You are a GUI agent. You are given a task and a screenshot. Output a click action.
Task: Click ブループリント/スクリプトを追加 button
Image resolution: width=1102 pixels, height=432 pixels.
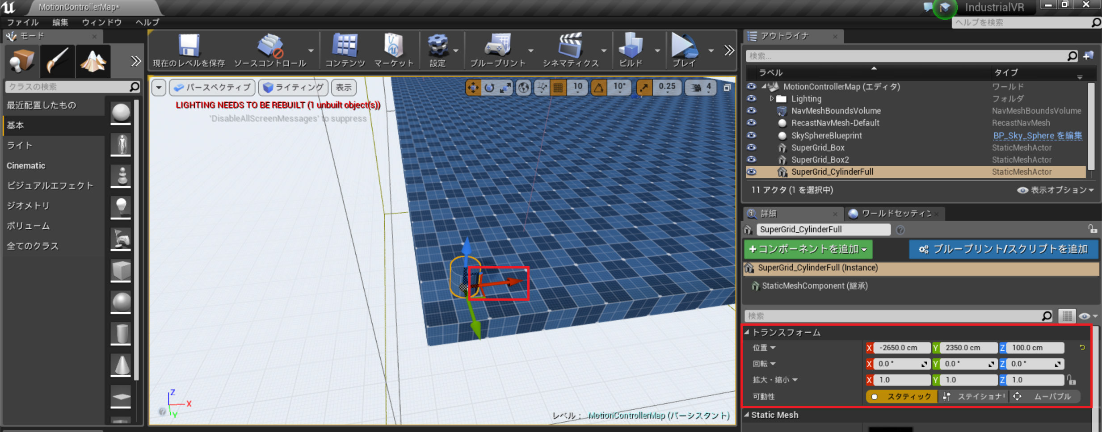(1004, 249)
